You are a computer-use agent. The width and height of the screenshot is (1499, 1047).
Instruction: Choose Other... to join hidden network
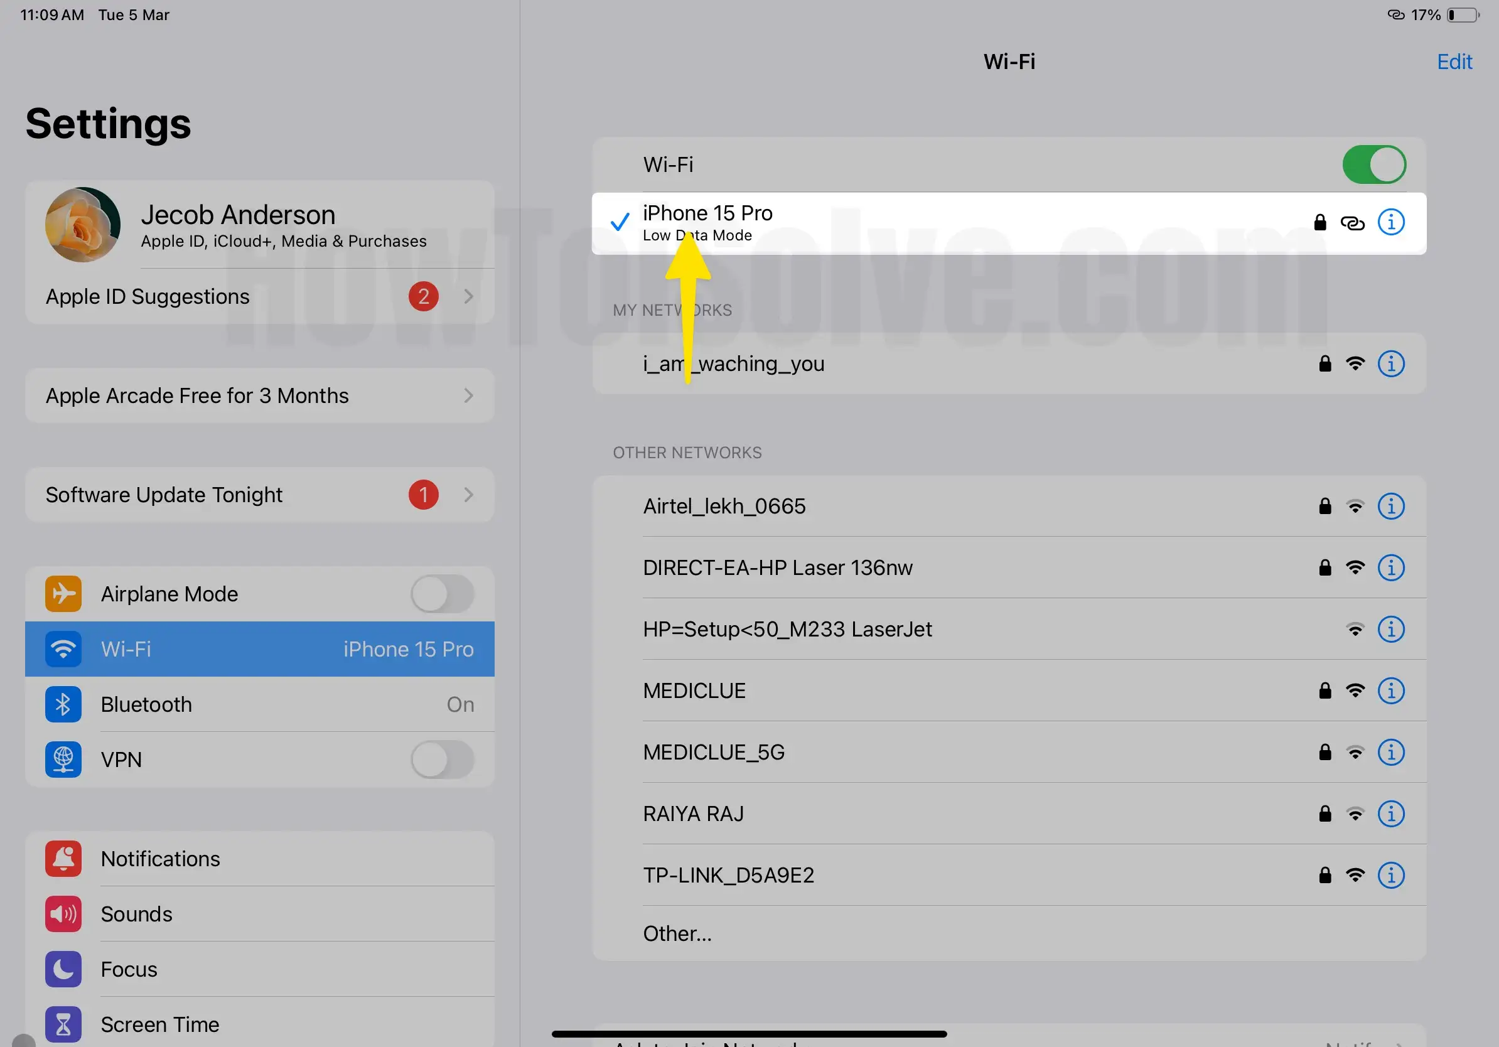[677, 933]
